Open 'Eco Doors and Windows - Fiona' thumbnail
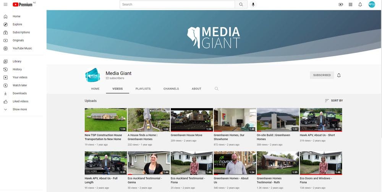382x192 pixels. click(x=321, y=163)
